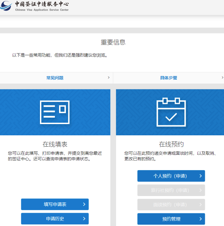The width and height of the screenshot is (224, 226).
Task: Click the greyed-out 面谈预约（申请） button
Action: point(171,205)
